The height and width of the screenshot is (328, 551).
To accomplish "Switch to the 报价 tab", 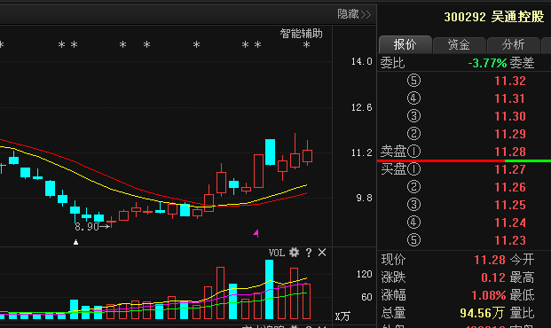I will [x=405, y=44].
